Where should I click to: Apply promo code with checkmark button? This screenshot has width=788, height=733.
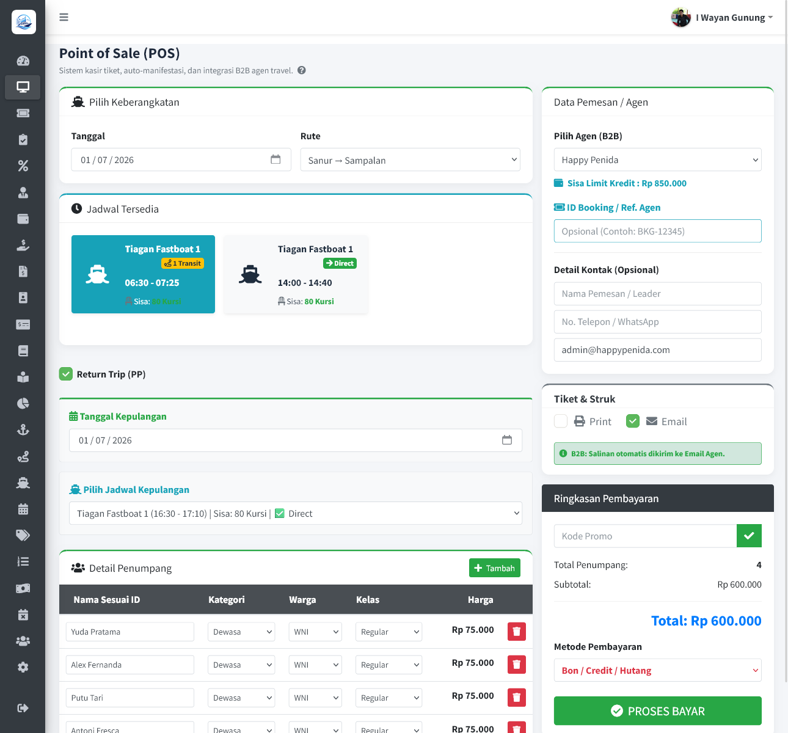(x=749, y=536)
